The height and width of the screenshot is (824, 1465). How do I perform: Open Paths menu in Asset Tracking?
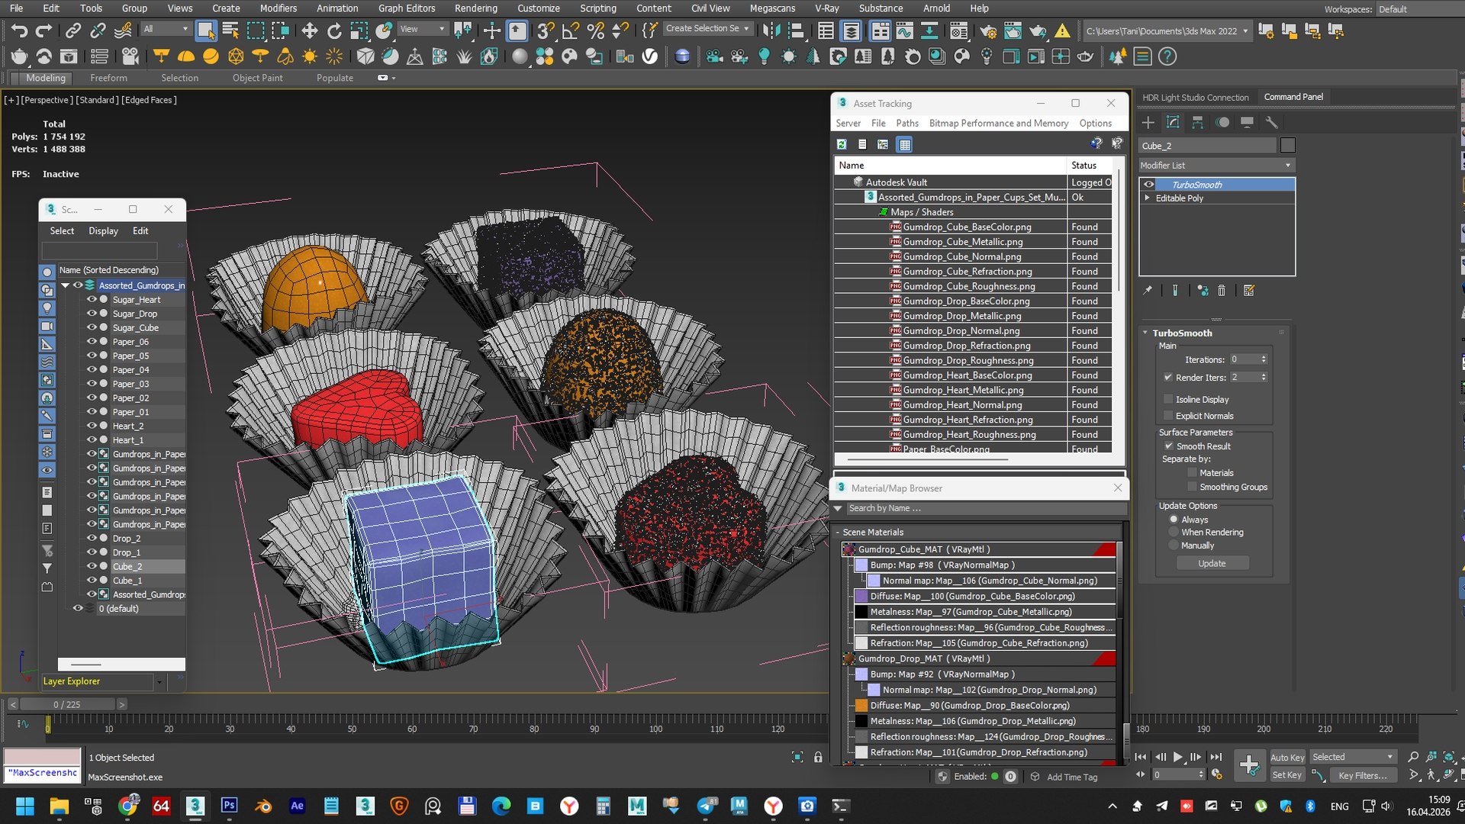click(x=906, y=123)
